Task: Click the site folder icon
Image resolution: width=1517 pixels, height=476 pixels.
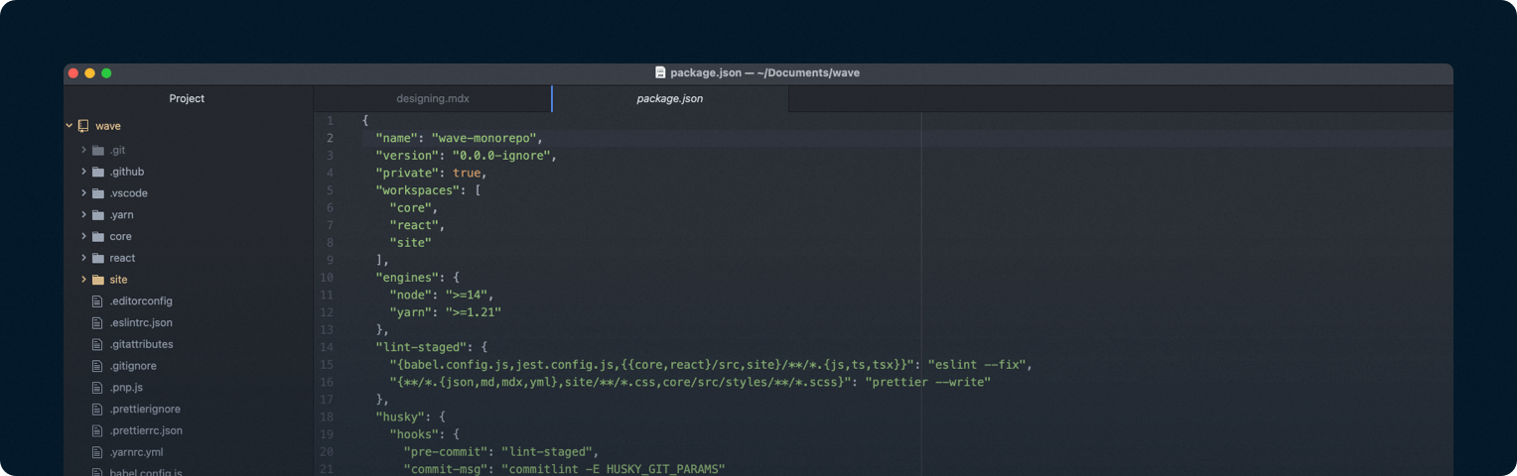Action: click(x=97, y=281)
